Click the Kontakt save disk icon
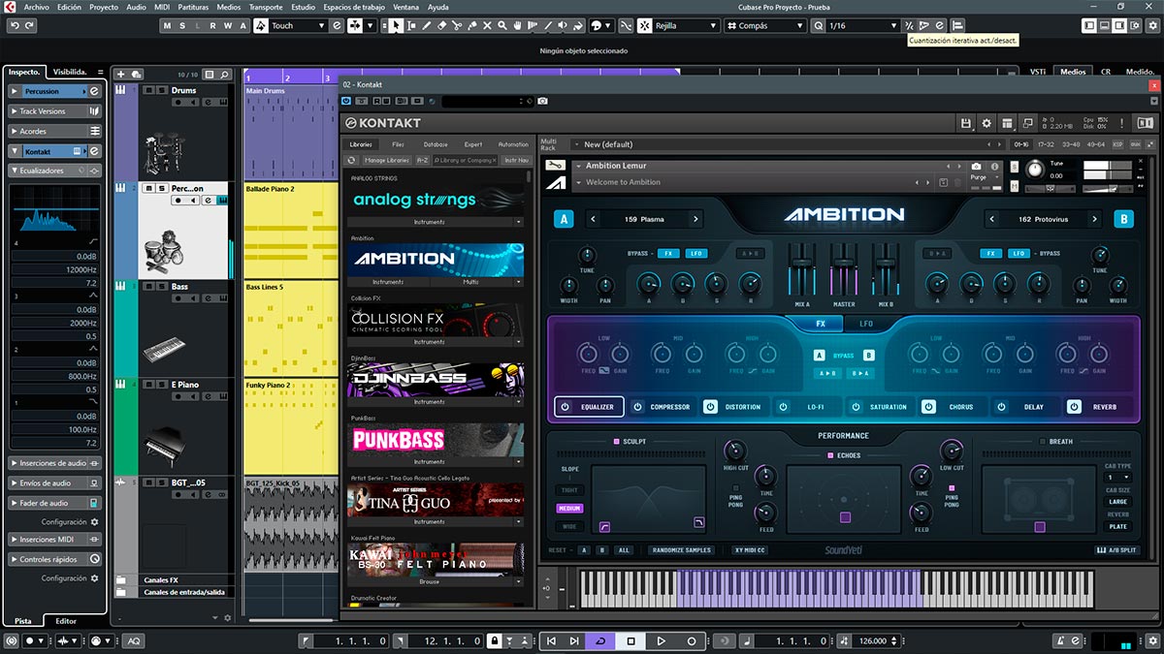Viewport: 1164px width, 654px height. (966, 123)
